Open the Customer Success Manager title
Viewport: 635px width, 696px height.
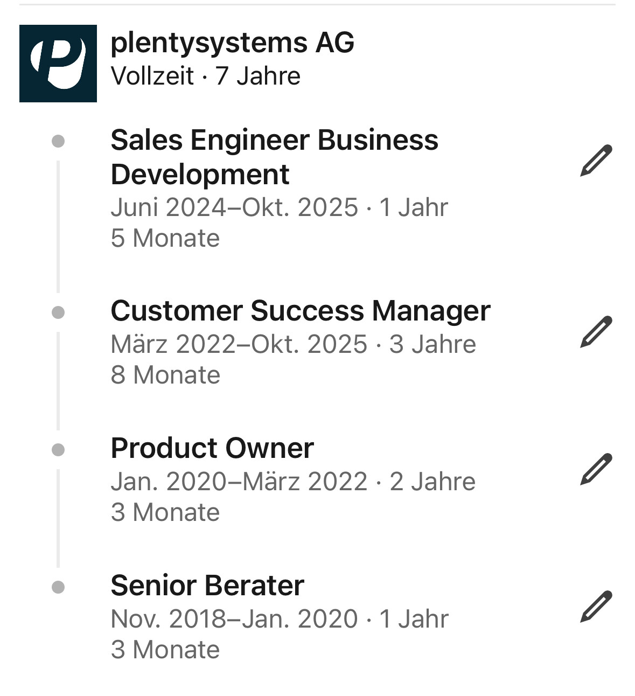(x=300, y=311)
